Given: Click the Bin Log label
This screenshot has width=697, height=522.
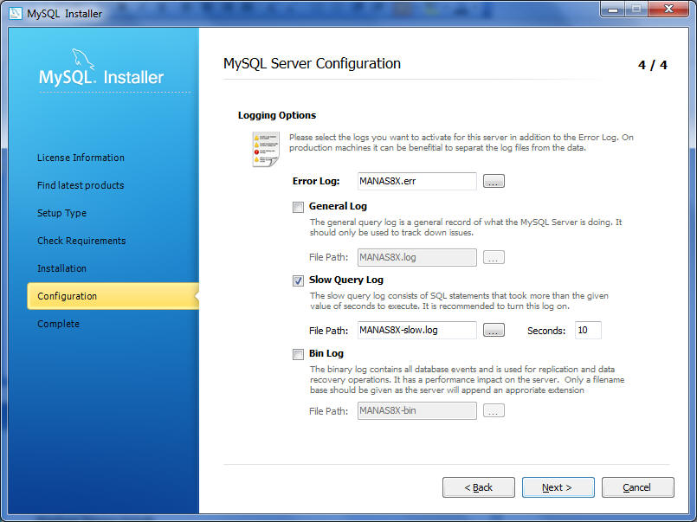Looking at the screenshot, I should (x=326, y=353).
